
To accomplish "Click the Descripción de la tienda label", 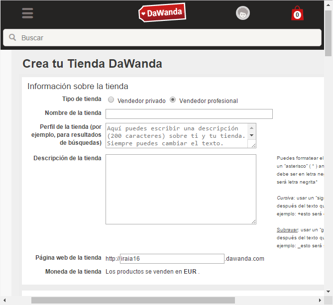I will click(67, 158).
